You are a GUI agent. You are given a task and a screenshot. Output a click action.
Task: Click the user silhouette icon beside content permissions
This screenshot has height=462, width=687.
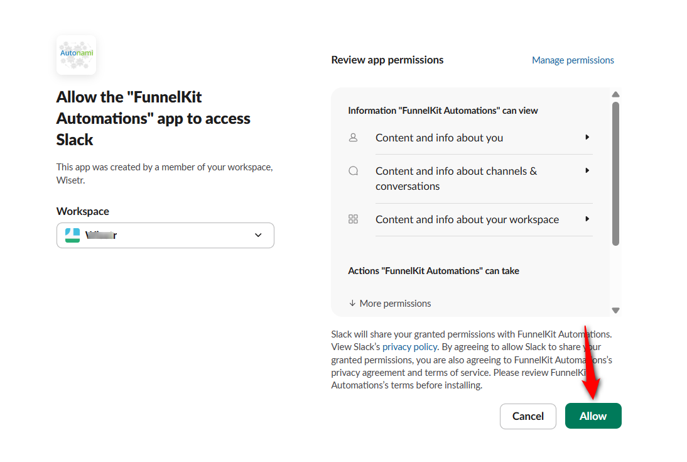[353, 137]
